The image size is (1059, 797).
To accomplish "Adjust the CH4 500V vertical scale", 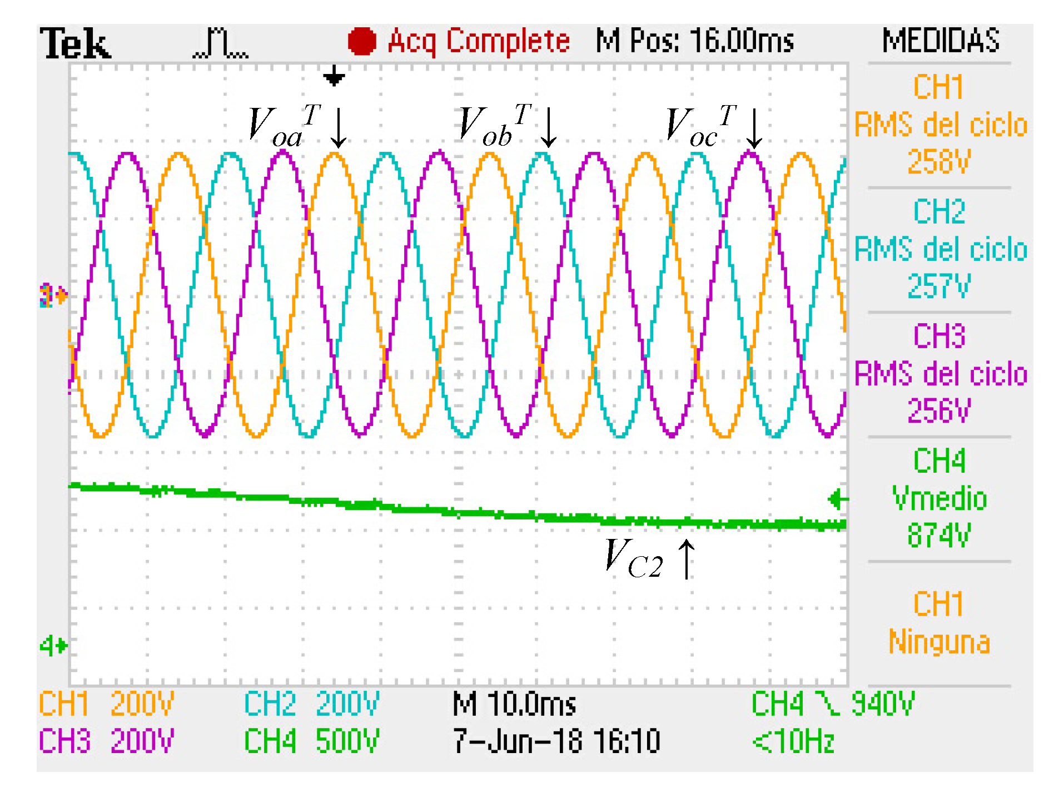I will 310,741.
